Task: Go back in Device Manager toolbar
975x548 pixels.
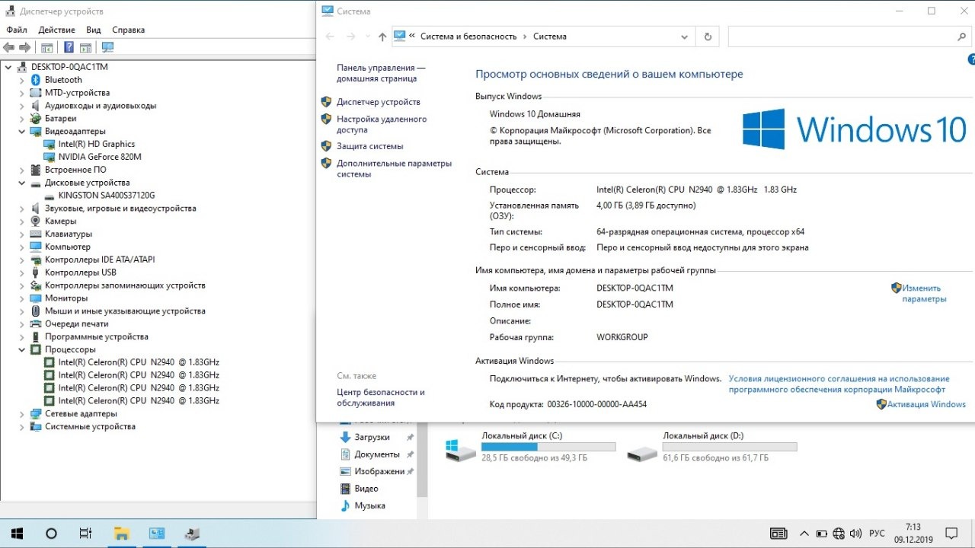Action: tap(9, 47)
